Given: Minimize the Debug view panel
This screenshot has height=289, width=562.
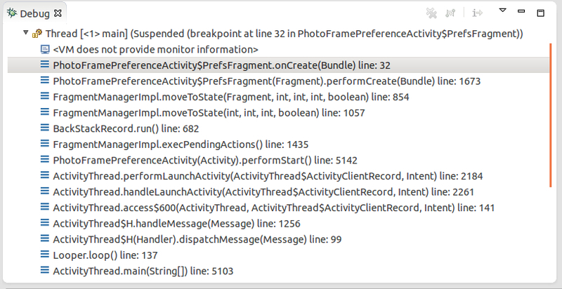Looking at the screenshot, I should click(x=521, y=11).
